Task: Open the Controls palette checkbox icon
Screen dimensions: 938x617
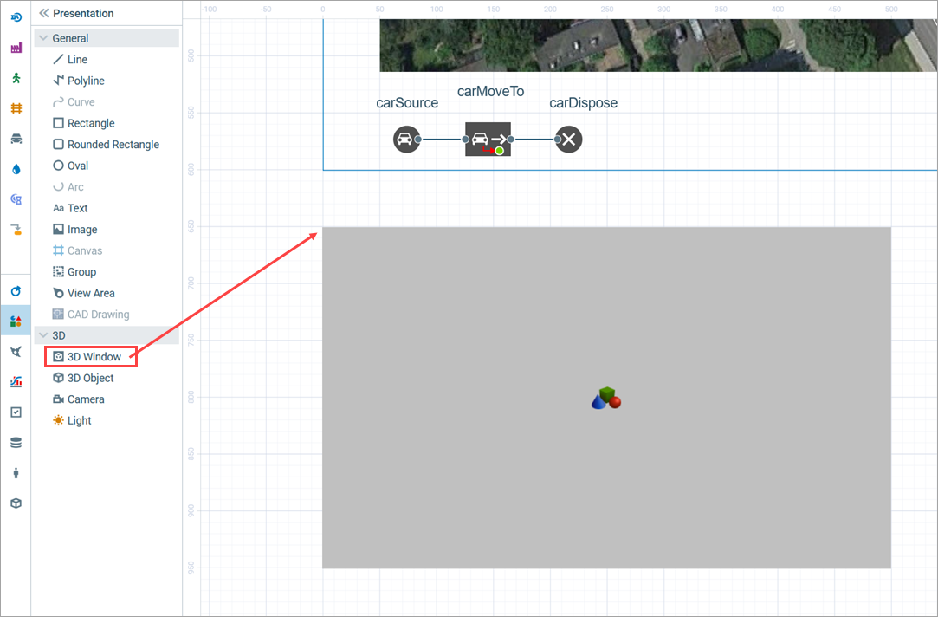Action: pos(16,412)
